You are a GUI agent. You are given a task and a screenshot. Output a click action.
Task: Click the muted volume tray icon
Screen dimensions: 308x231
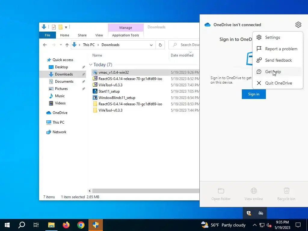pos(269,225)
